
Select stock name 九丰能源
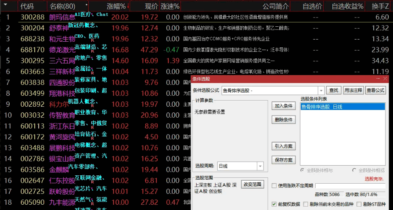click(62, 203)
